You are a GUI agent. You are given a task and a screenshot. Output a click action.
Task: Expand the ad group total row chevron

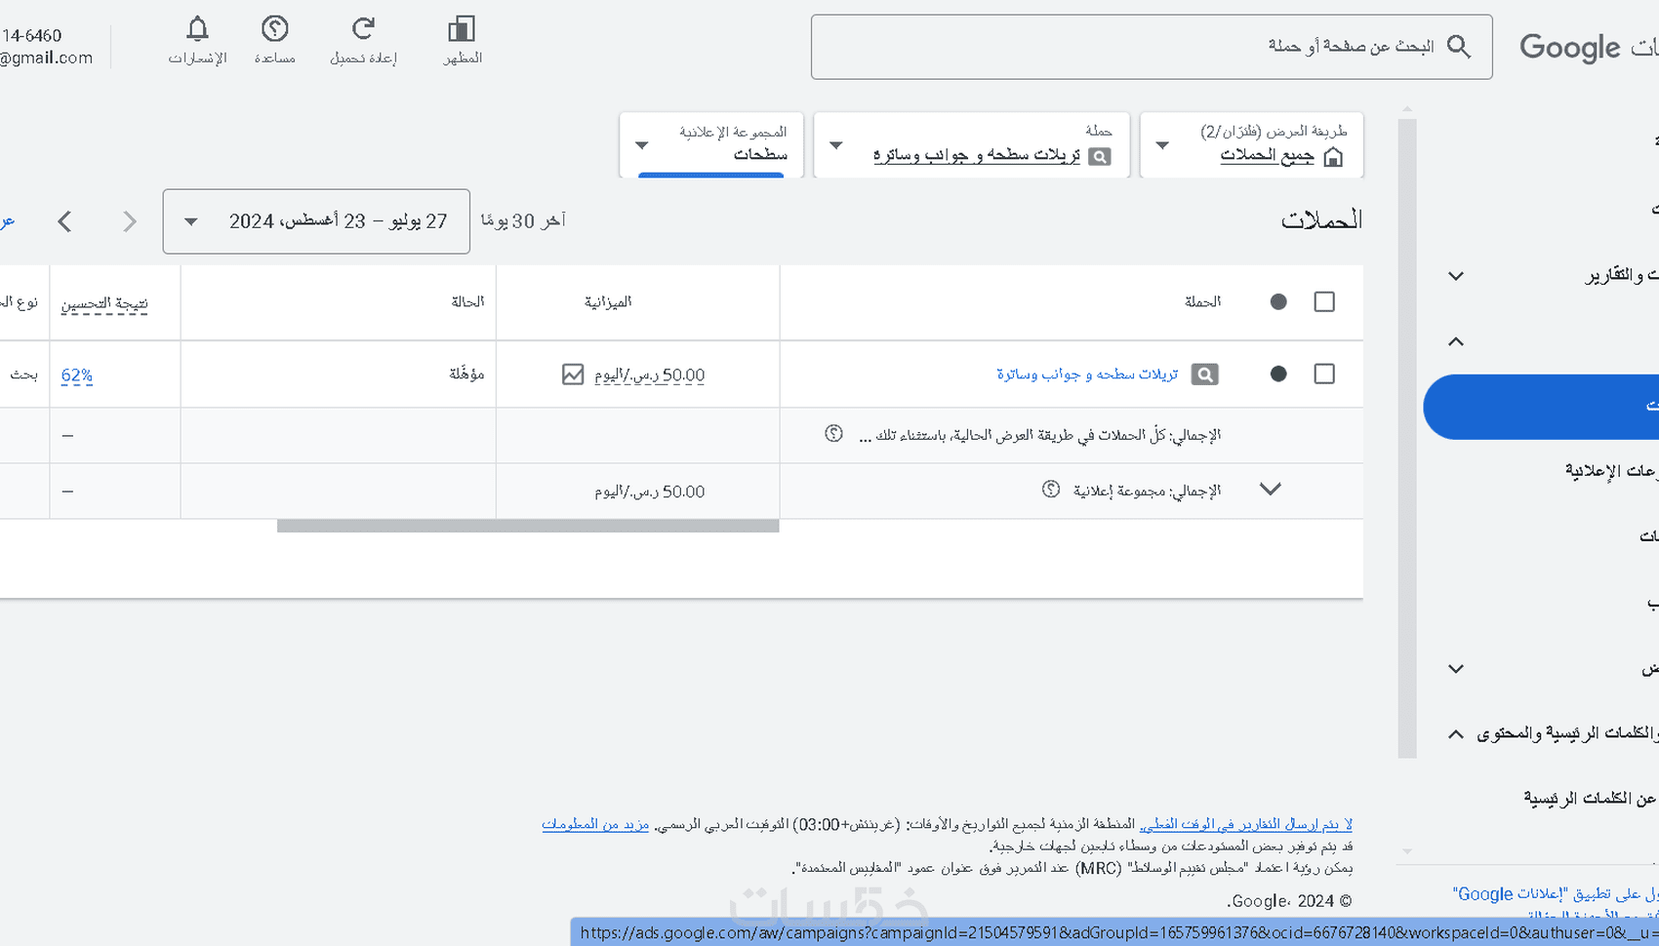tap(1270, 490)
